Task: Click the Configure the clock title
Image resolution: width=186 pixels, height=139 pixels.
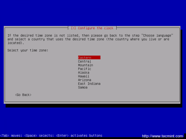Action: tap(95, 28)
